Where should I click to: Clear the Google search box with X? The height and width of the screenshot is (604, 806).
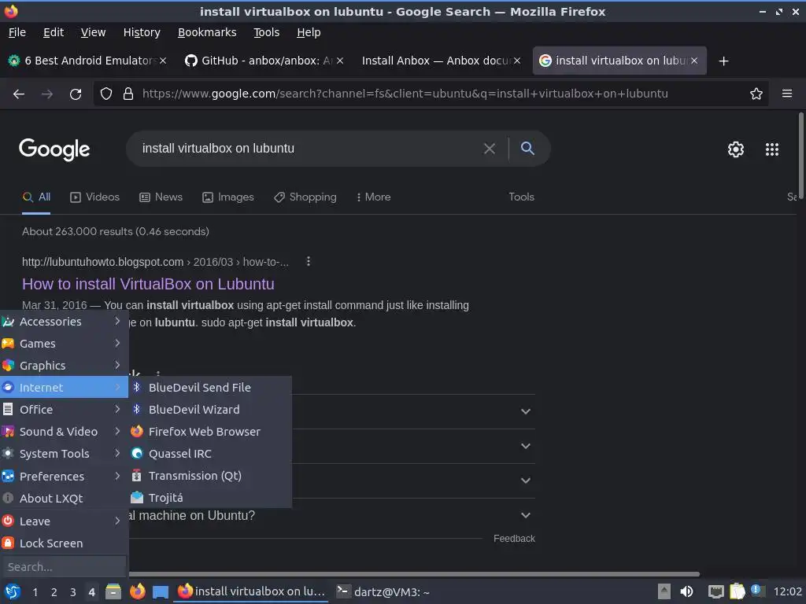coord(490,149)
